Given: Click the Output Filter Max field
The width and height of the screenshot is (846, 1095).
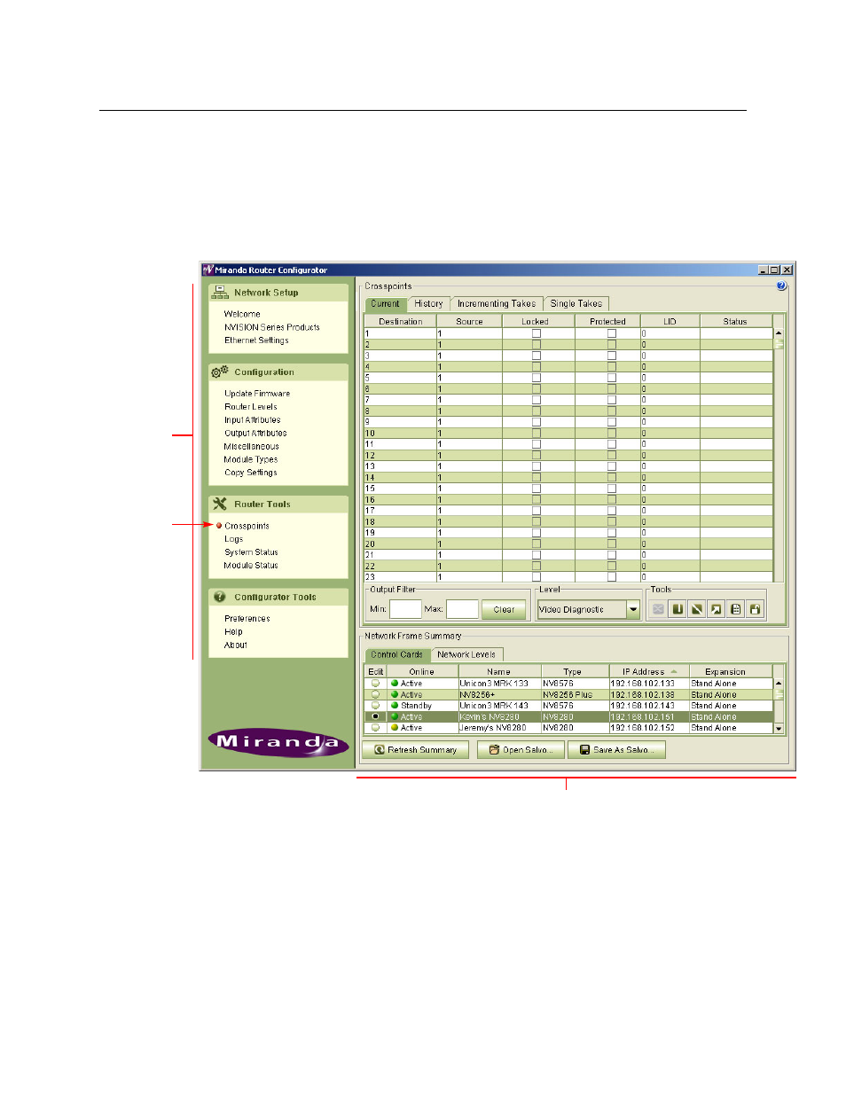Looking at the screenshot, I should [x=462, y=609].
